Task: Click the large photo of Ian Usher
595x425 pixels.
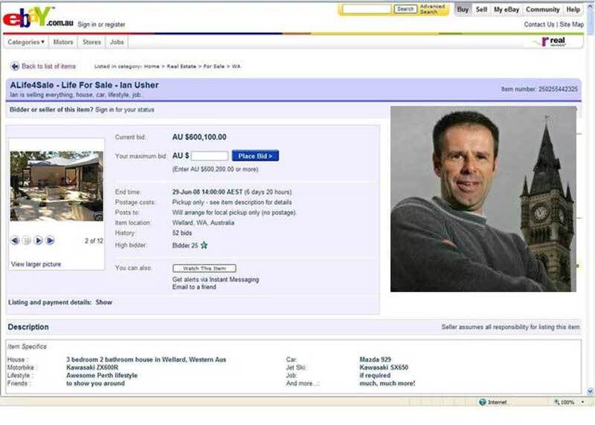Action: click(x=483, y=199)
